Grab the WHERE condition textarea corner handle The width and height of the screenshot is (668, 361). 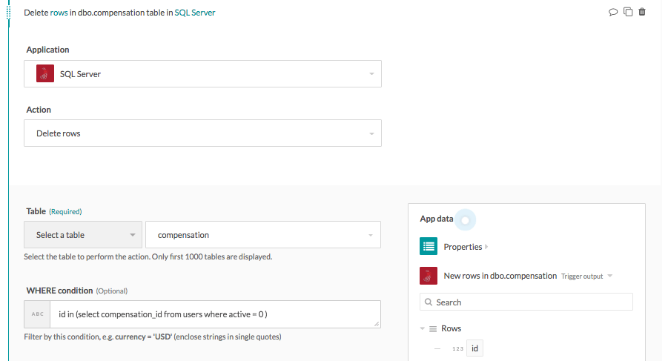pos(377,324)
